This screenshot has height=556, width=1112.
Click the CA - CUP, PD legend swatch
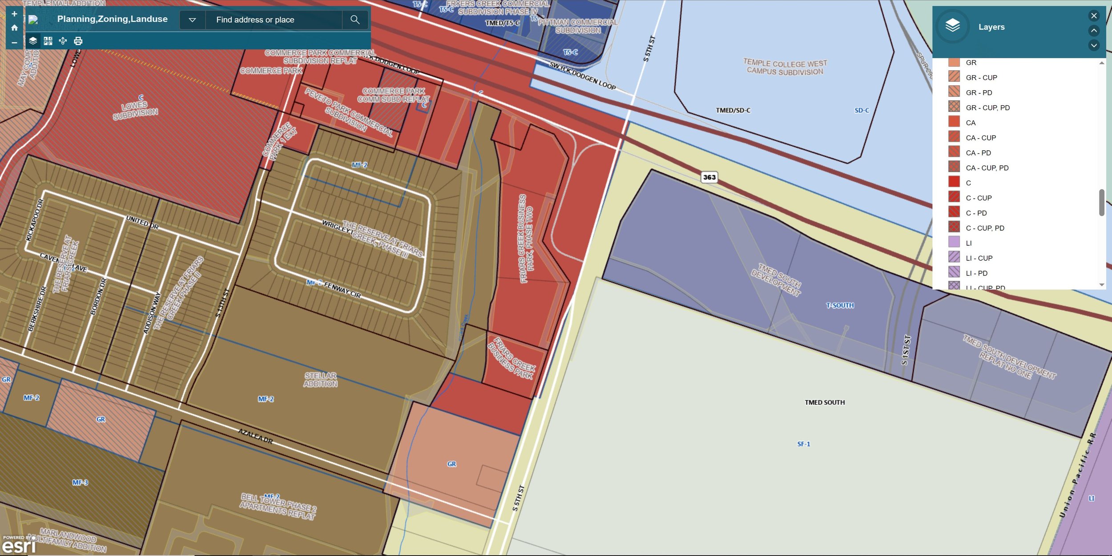pos(954,167)
